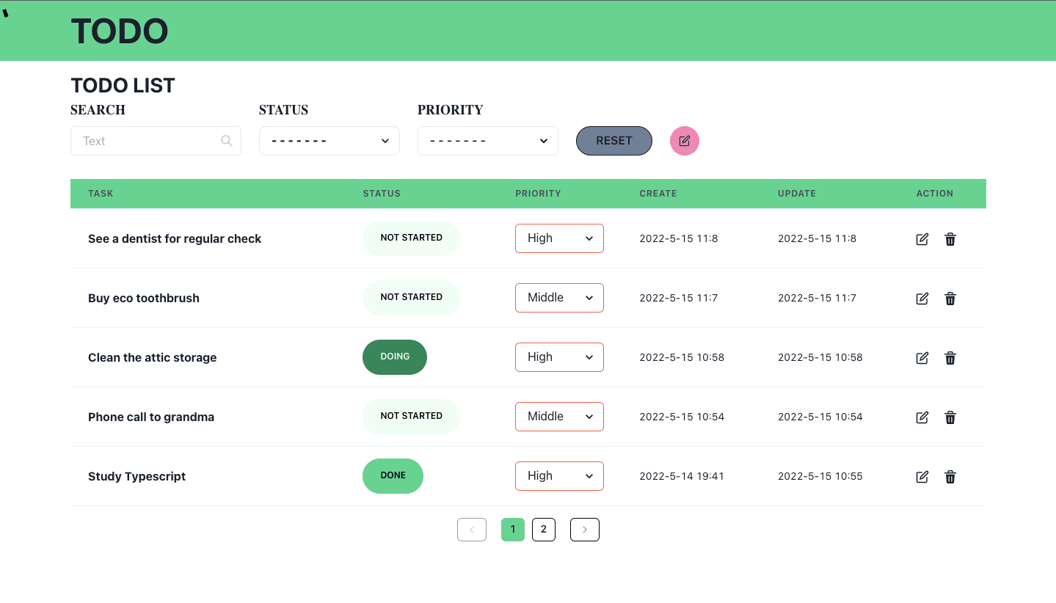Toggle the DOING status of attic storage task
This screenshot has height=603, width=1056.
coord(394,357)
